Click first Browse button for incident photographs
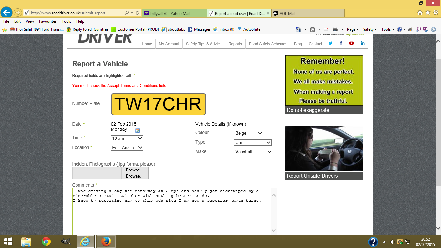 click(x=135, y=170)
